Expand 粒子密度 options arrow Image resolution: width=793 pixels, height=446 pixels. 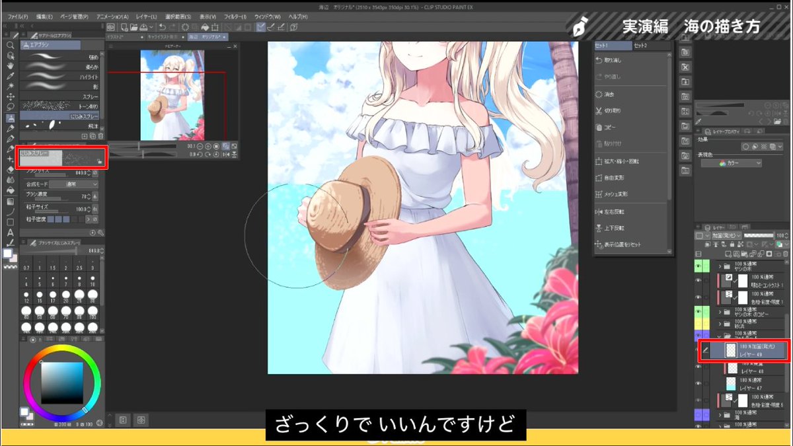[x=87, y=219]
